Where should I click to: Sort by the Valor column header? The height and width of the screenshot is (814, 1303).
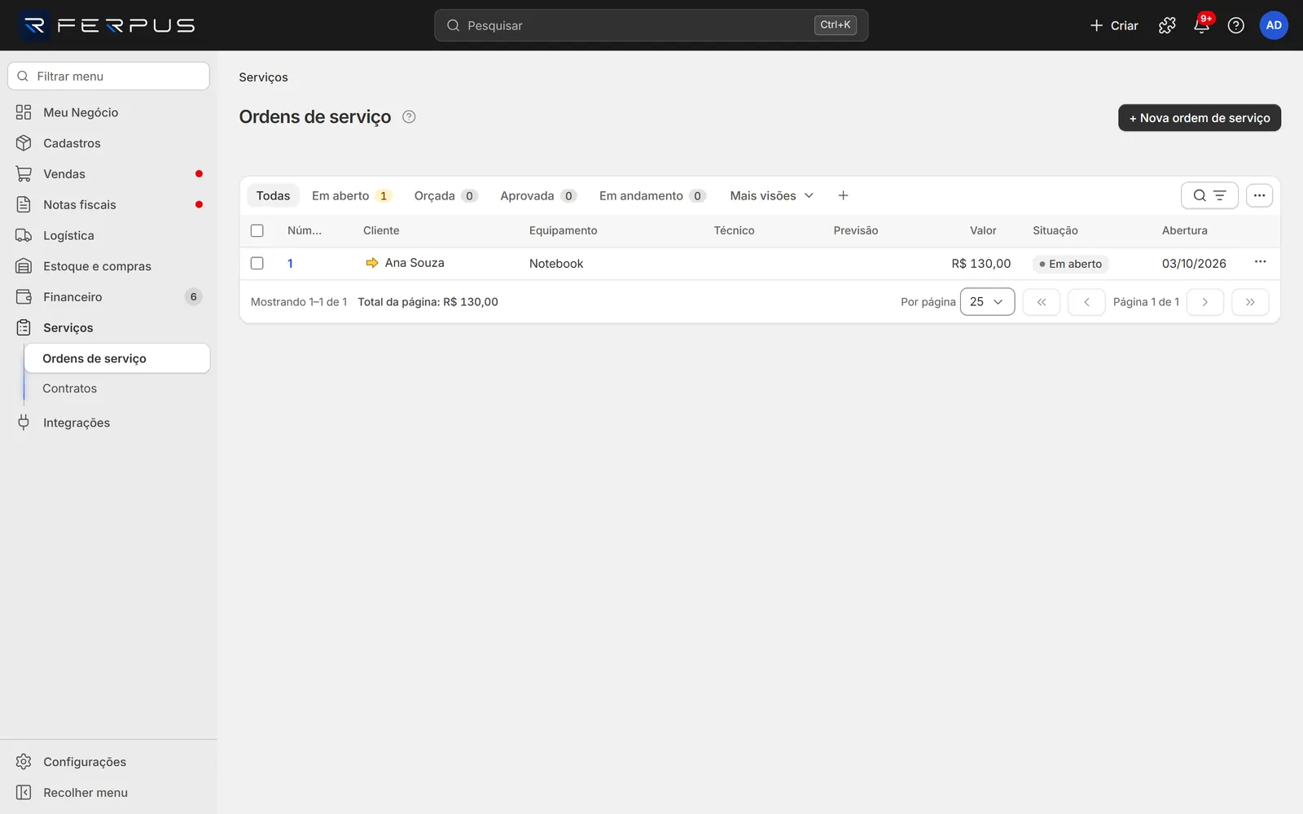(x=983, y=230)
